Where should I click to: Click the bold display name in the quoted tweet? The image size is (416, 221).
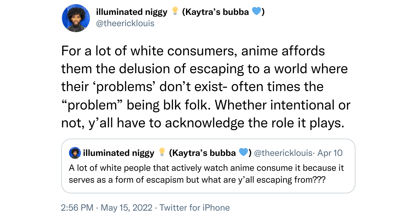click(x=119, y=153)
